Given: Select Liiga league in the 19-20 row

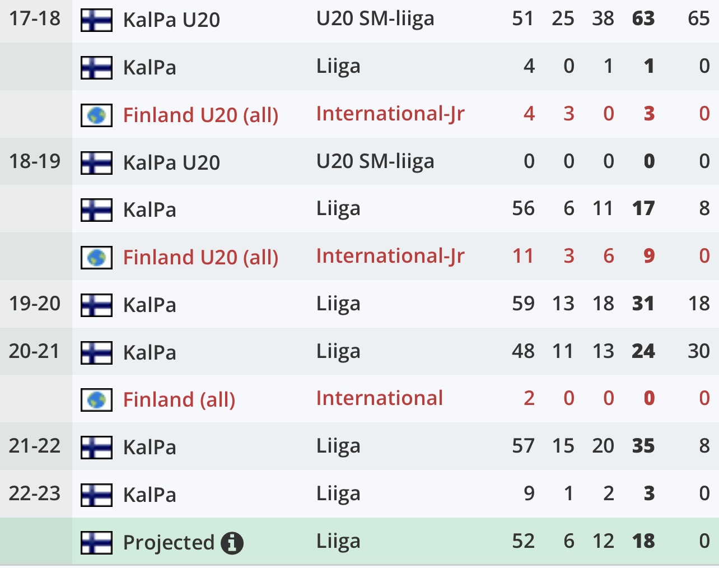Looking at the screenshot, I should tap(338, 304).
